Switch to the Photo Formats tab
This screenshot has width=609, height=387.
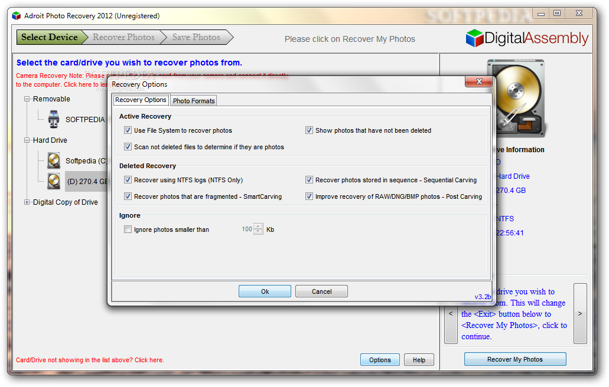click(194, 101)
